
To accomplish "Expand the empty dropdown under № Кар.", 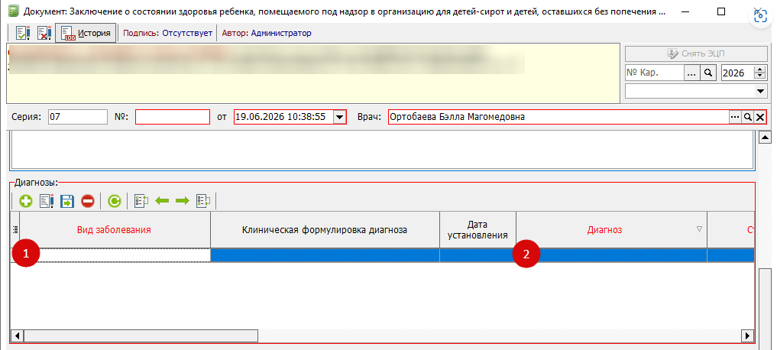I will pos(759,91).
